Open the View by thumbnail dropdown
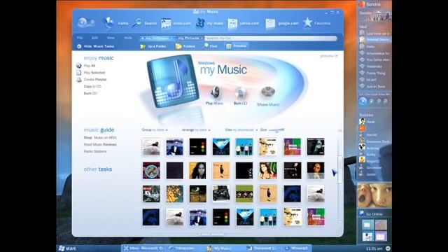Image resolution: width=448 pixels, height=252 pixels. point(241,129)
